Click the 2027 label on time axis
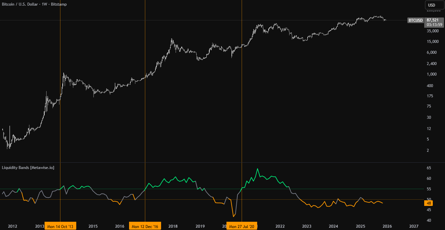The height and width of the screenshot is (230, 445). 414,226
